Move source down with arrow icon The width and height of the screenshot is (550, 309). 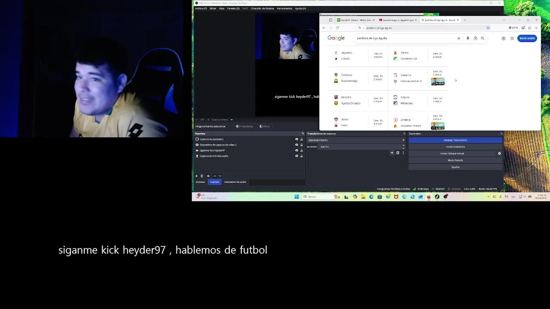point(220,176)
